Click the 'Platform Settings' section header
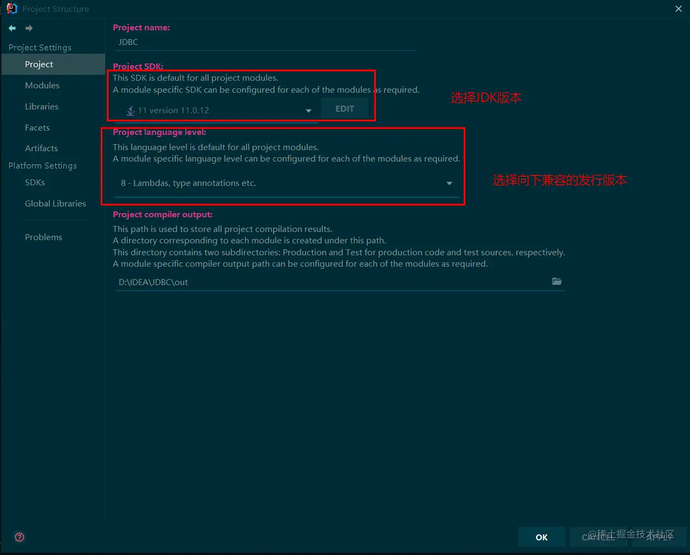Image resolution: width=690 pixels, height=555 pixels. tap(43, 166)
